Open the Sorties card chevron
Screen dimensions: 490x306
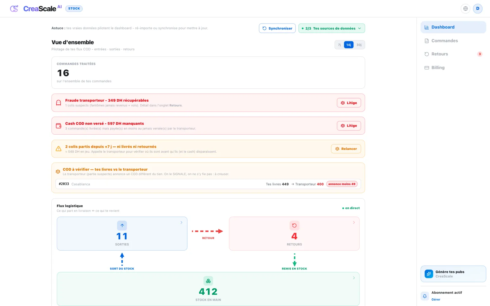[181, 222]
